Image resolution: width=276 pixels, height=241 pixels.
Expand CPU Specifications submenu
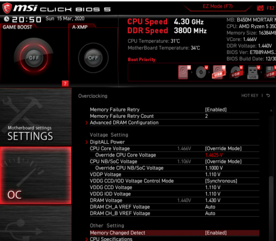(x=111, y=239)
